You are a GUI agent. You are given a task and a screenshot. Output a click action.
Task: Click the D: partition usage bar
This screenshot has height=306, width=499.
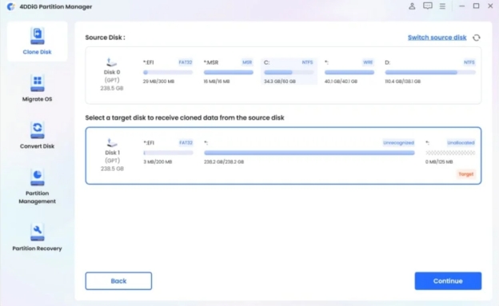430,73
